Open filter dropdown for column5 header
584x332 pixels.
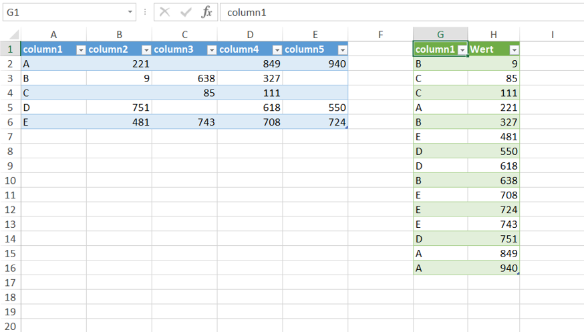click(342, 49)
